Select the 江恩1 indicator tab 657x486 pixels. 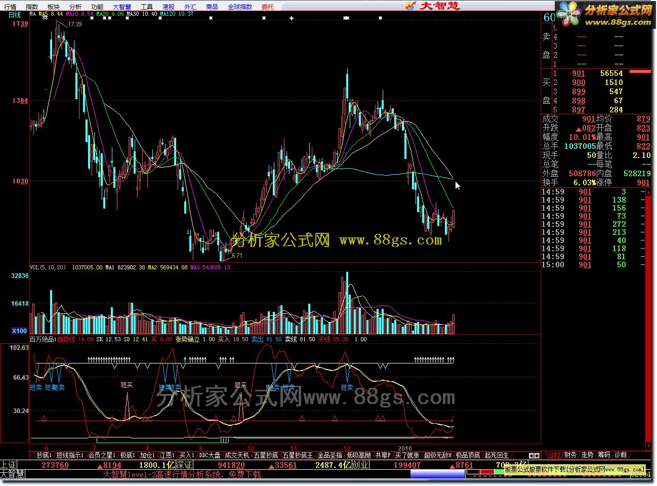167,455
